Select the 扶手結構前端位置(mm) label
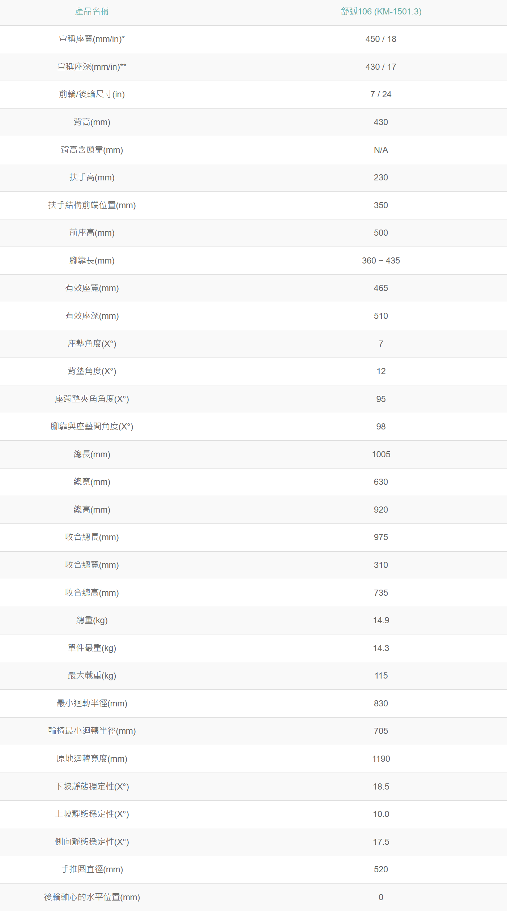Viewport: 507px width, 911px height. (x=92, y=205)
